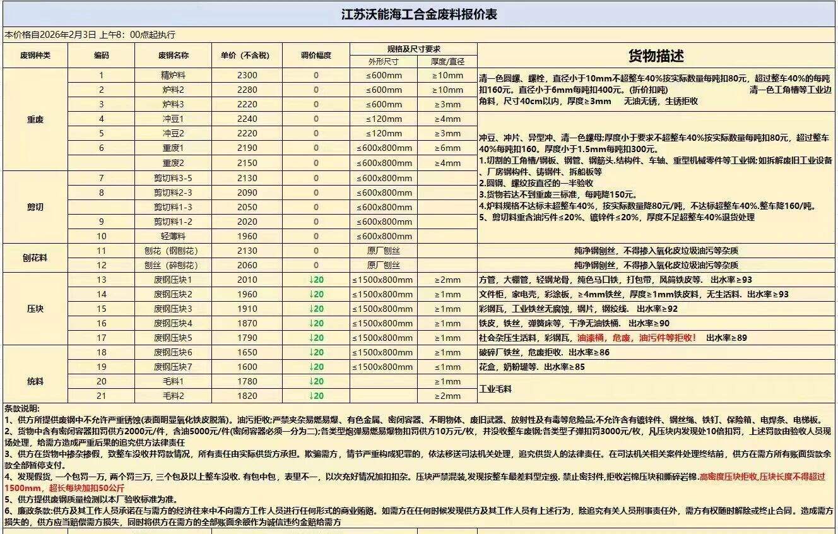Screen dimensions: 838x534
Task: Click the title 江苏沃能海工合金废料报价表
Action: tap(419, 14)
